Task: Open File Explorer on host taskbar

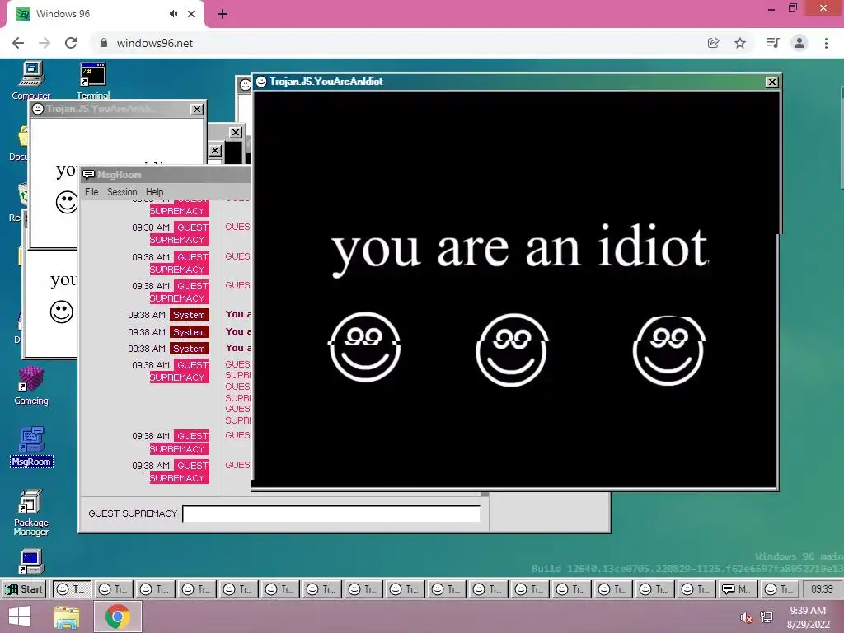Action: tap(66, 617)
